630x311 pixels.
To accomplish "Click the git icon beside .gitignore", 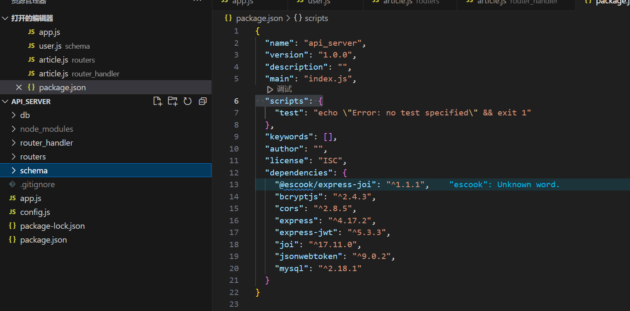I will 13,184.
